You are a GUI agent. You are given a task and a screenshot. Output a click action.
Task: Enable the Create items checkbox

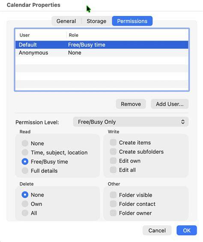pyautogui.click(x=113, y=142)
